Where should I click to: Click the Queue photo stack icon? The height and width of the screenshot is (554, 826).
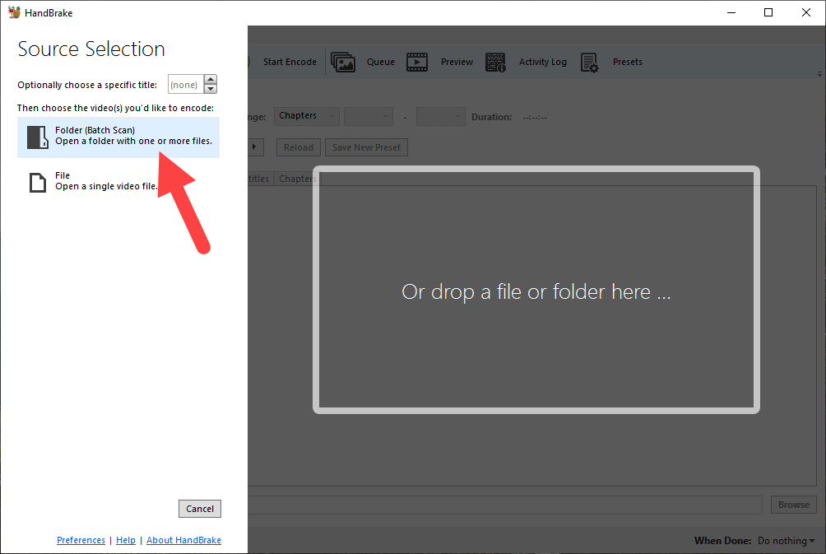343,63
